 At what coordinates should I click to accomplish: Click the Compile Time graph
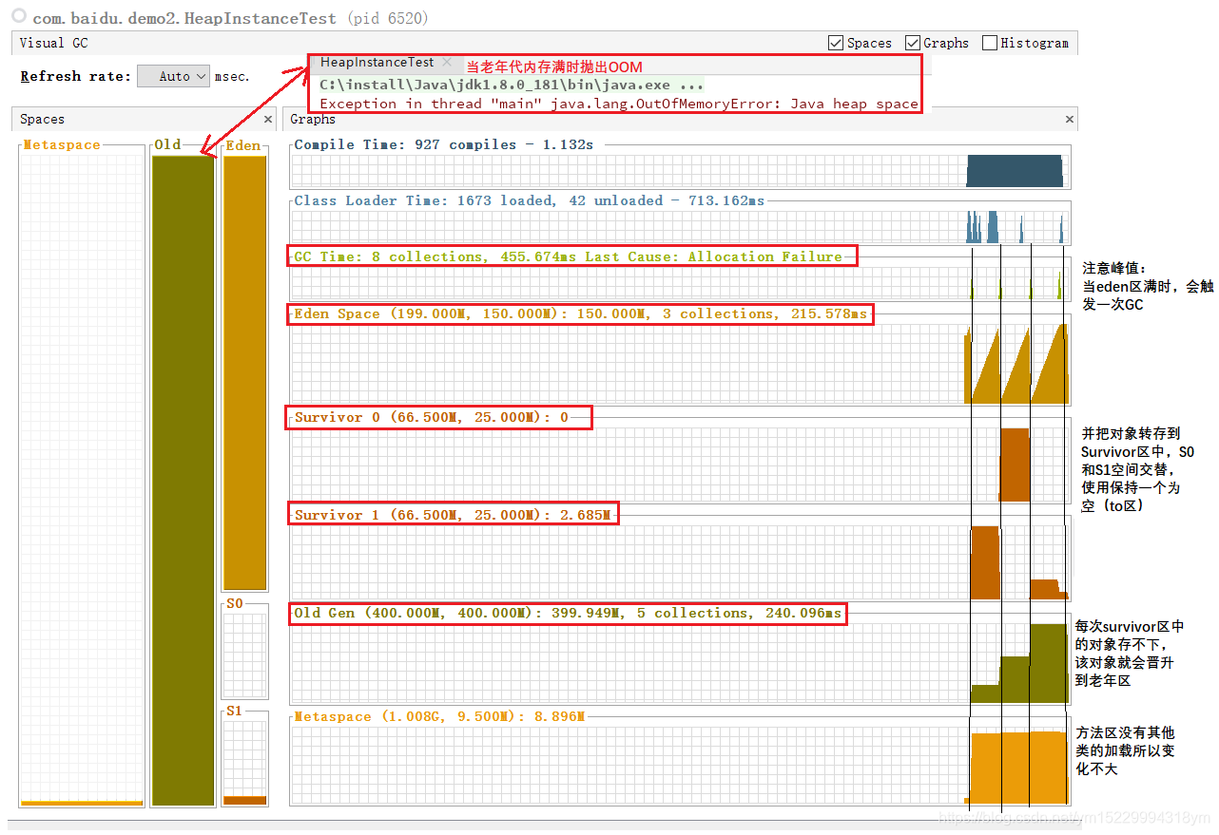(x=680, y=171)
